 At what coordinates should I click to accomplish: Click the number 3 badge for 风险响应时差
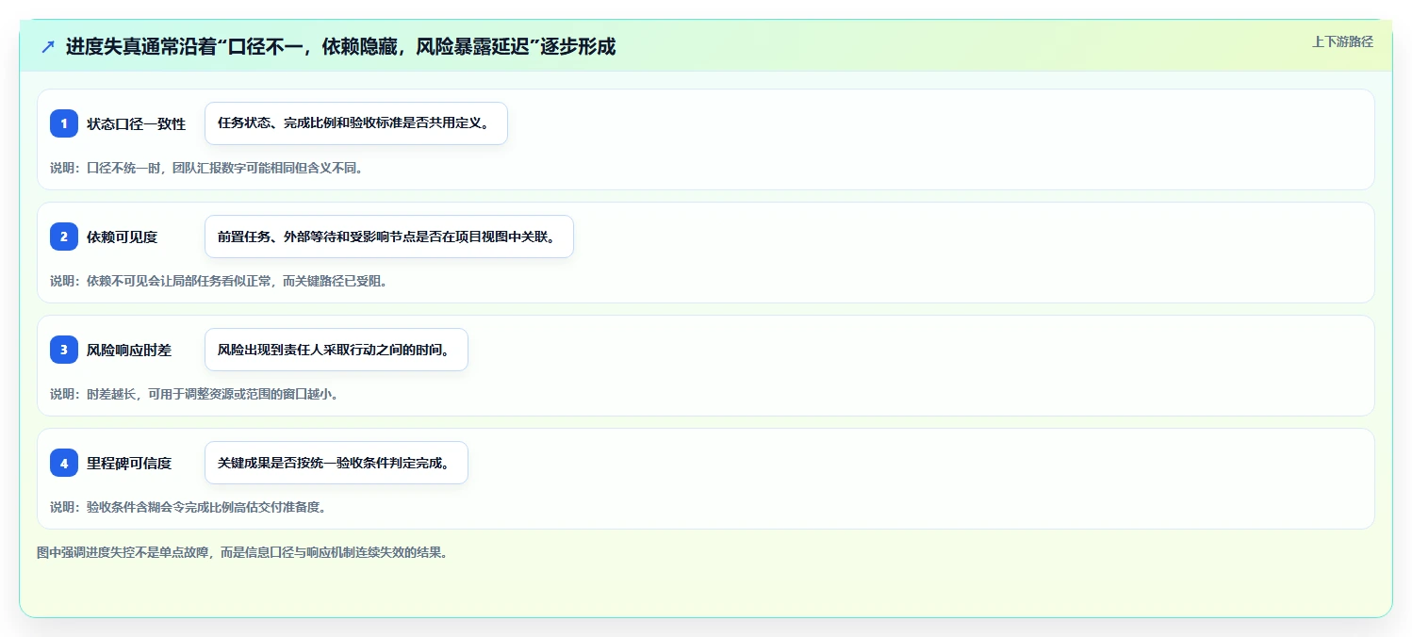pyautogui.click(x=64, y=350)
